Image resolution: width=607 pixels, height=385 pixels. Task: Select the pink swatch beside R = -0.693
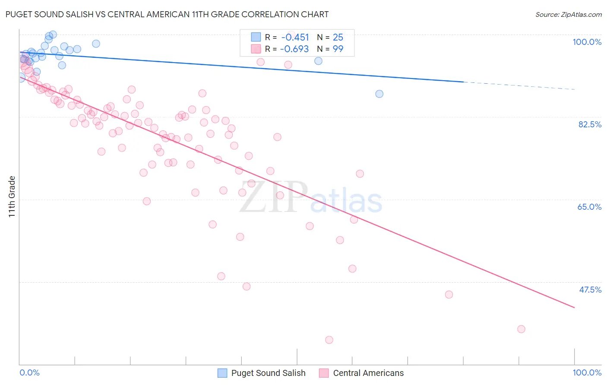pyautogui.click(x=256, y=49)
